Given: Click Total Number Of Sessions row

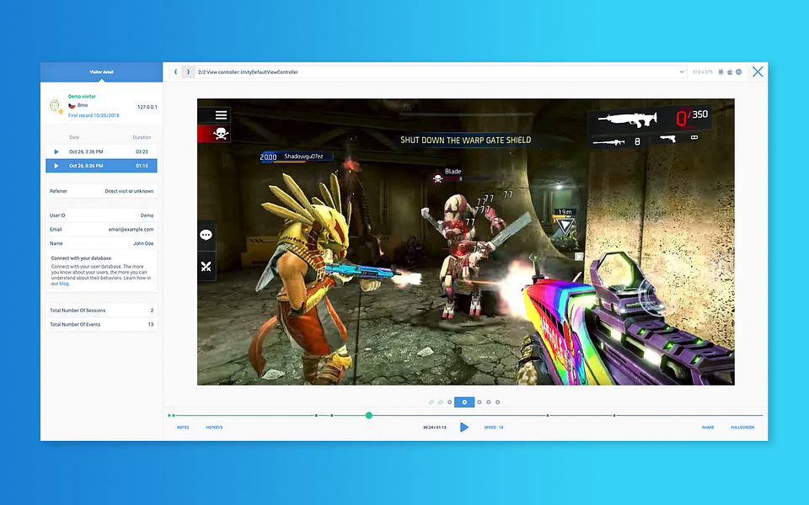Looking at the screenshot, I should click(101, 311).
